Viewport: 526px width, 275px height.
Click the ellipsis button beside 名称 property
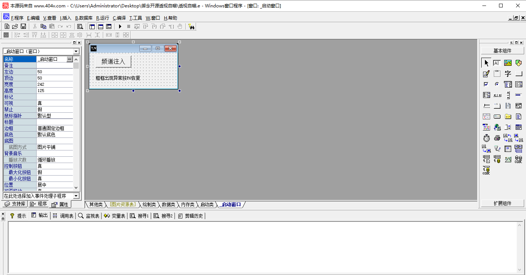(x=69, y=59)
